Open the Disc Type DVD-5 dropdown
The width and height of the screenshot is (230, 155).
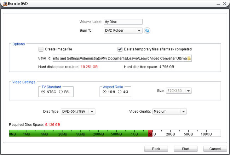tap(78, 111)
